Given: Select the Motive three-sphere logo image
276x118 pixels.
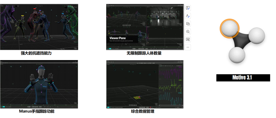Looking at the screenshot, I should [x=242, y=41].
